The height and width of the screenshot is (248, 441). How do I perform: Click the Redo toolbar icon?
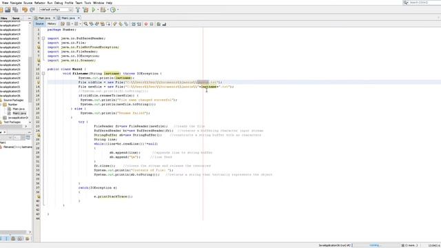coord(32,10)
